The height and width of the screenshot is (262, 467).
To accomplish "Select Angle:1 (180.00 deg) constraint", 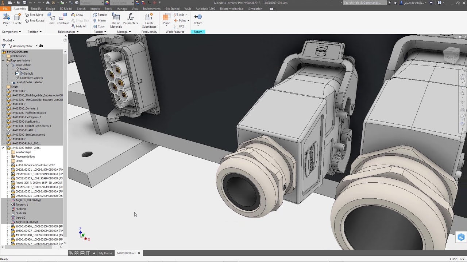I will [28, 200].
